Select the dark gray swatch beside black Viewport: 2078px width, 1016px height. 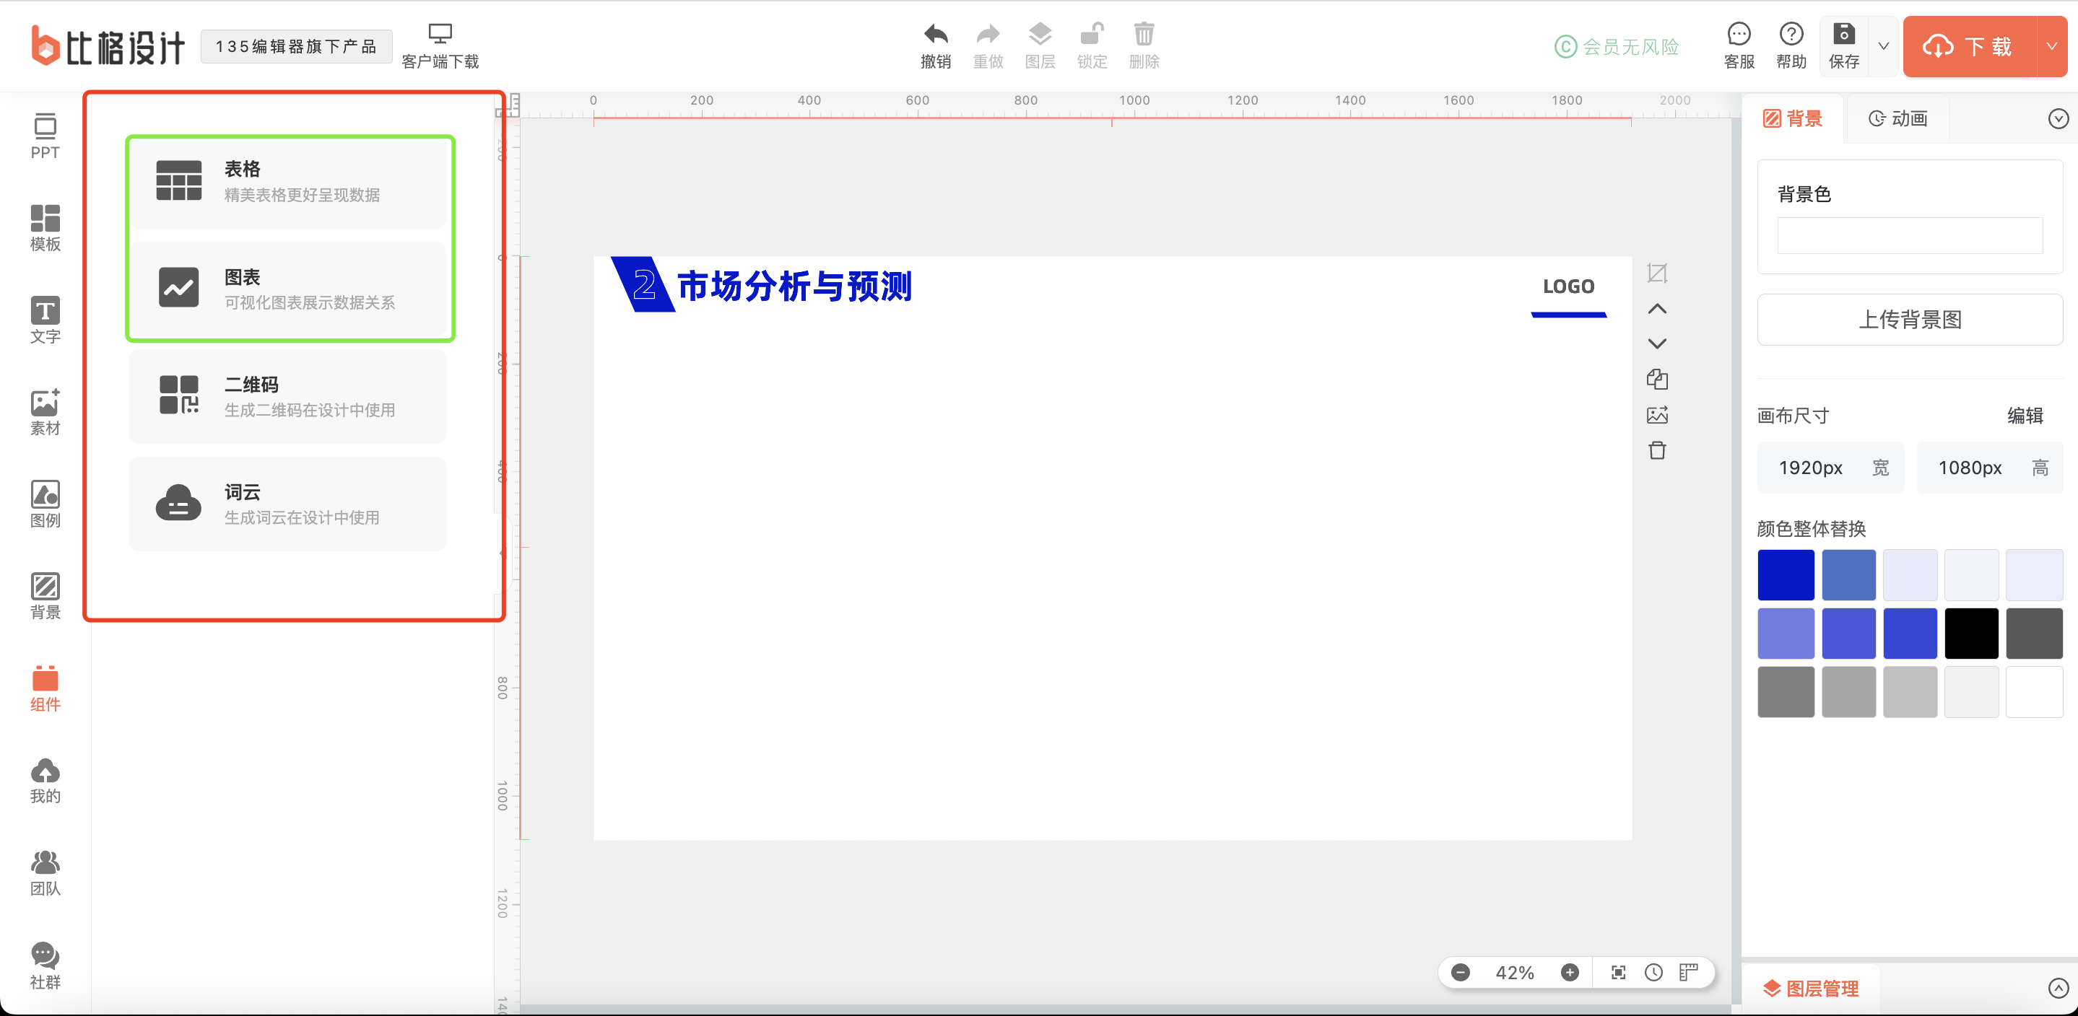[x=2035, y=633]
